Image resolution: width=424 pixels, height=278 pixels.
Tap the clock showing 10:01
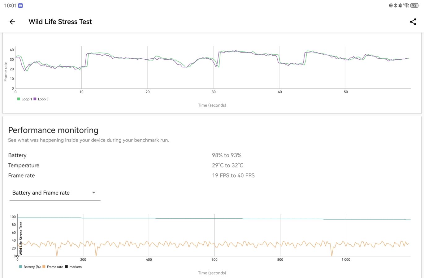(10, 6)
